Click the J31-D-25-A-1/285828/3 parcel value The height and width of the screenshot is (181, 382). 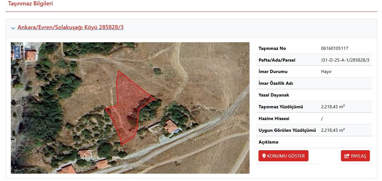[345, 60]
